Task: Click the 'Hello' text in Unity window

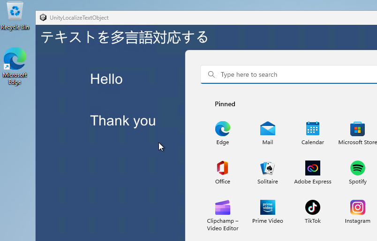Action: [106, 79]
